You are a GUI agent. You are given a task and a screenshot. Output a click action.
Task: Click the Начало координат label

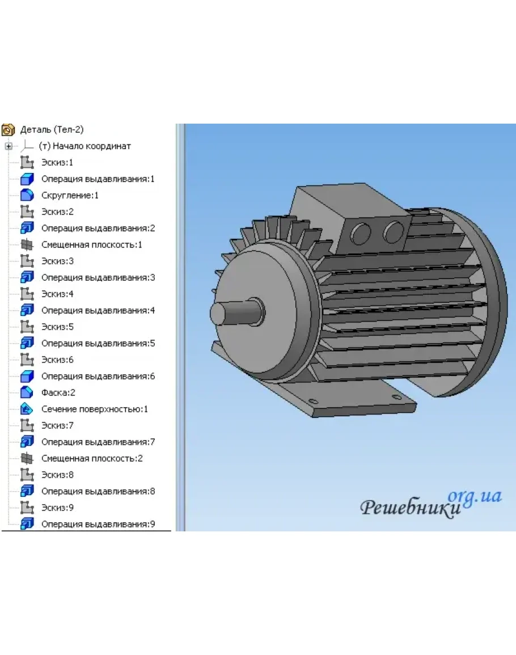click(84, 146)
